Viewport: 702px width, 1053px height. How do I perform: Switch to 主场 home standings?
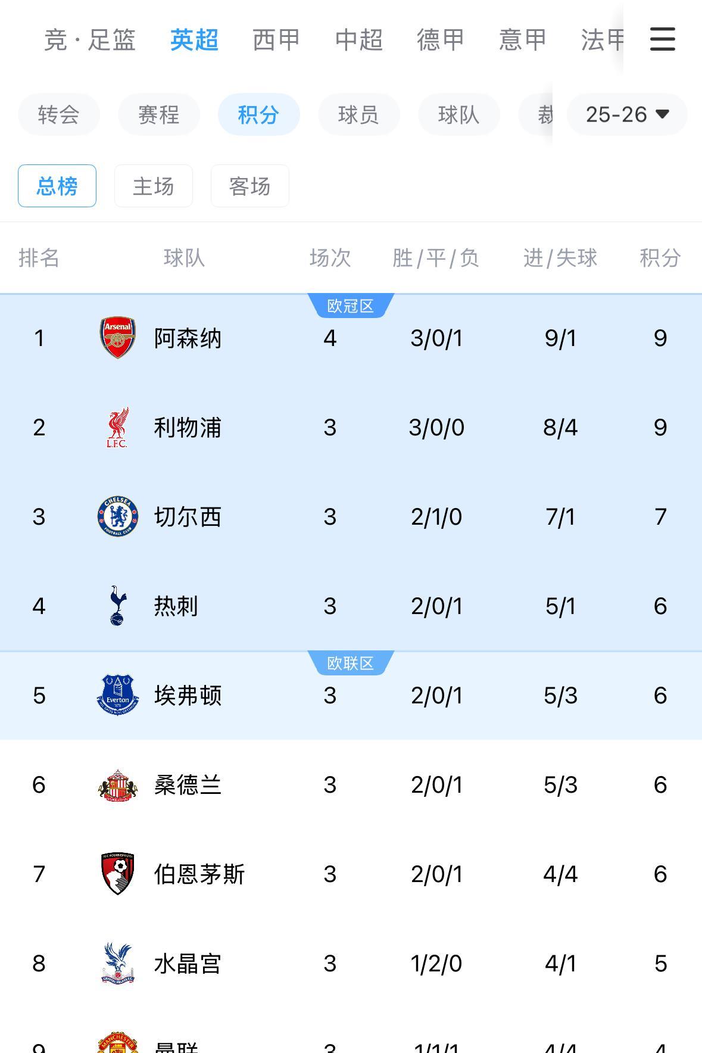154,186
